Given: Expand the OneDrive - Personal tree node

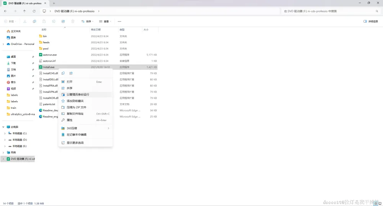Looking at the screenshot, I should click(x=3, y=44).
